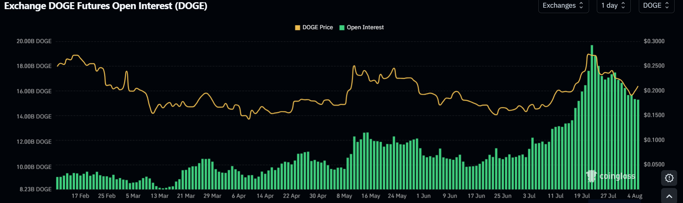Click the 17 Feb date axis label
This screenshot has height=203, width=683.
pos(80,196)
